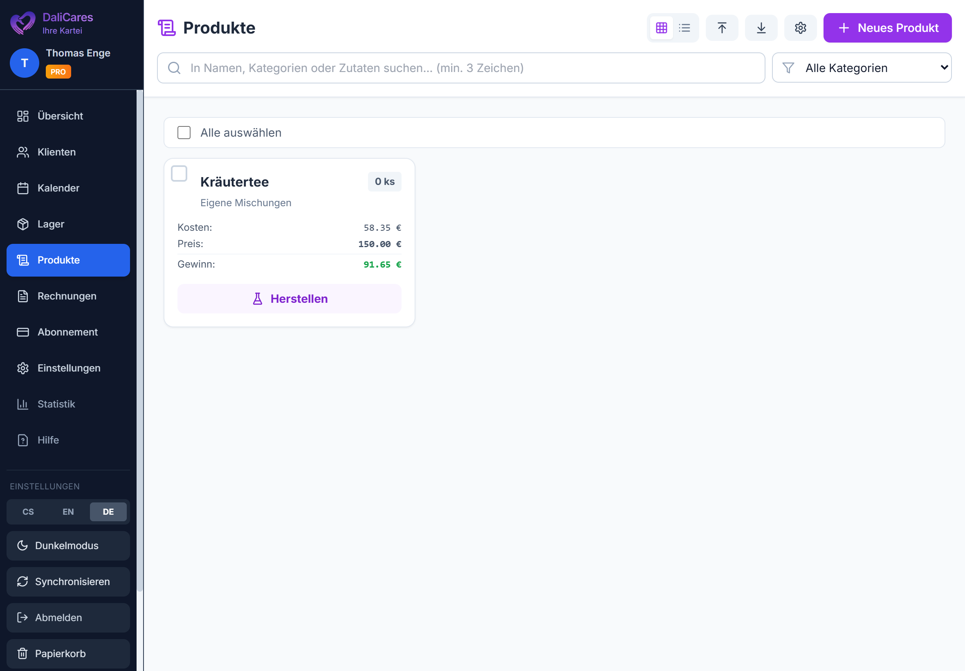The width and height of the screenshot is (965, 671).
Task: Switch language to CS
Action: [28, 512]
